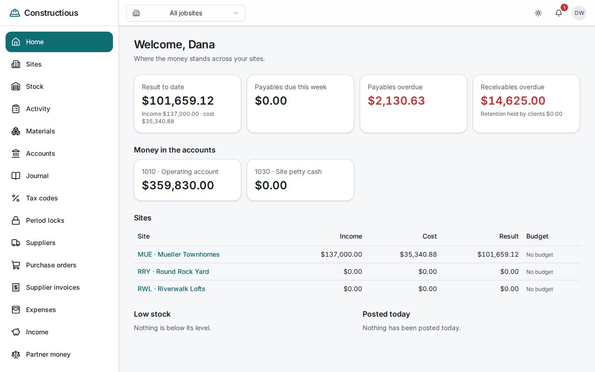Screen dimensions: 595x372
Task: Click the Materials boxes icon
Action: (16, 131)
